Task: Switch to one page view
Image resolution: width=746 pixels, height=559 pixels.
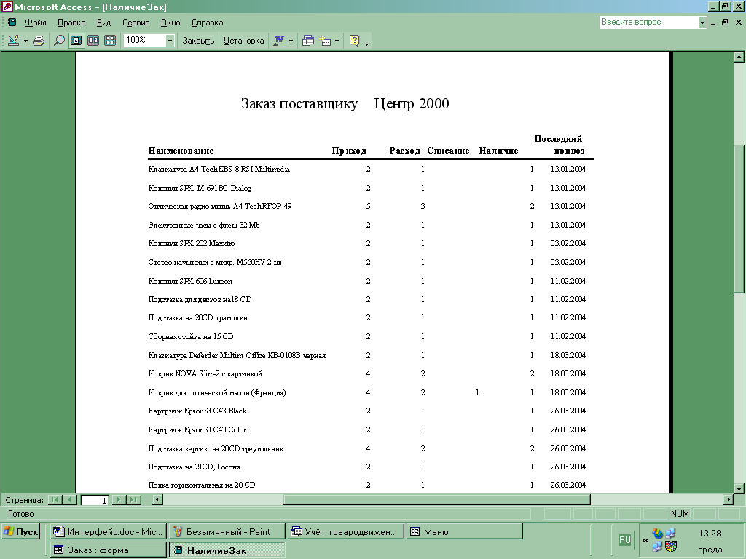Action: coord(76,41)
